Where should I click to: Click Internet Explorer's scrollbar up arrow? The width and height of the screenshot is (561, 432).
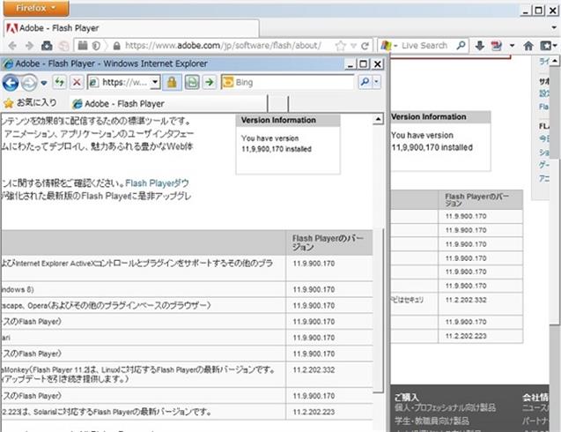[x=378, y=119]
